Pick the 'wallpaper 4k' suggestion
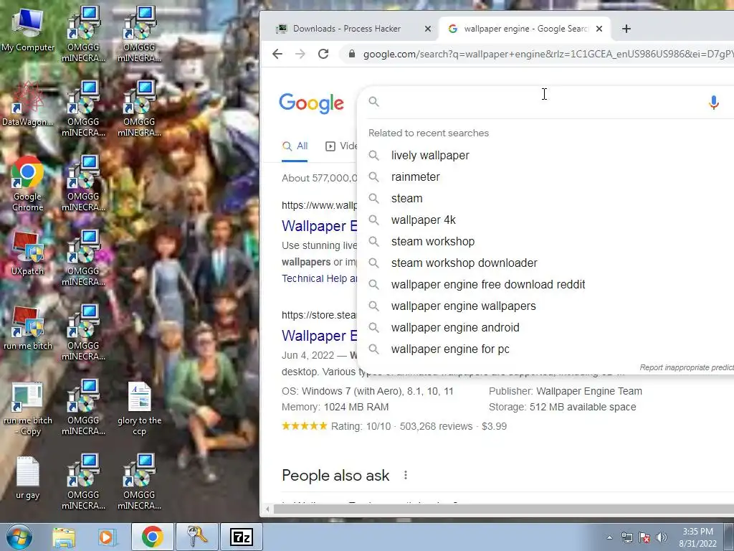The image size is (734, 551). tap(423, 220)
